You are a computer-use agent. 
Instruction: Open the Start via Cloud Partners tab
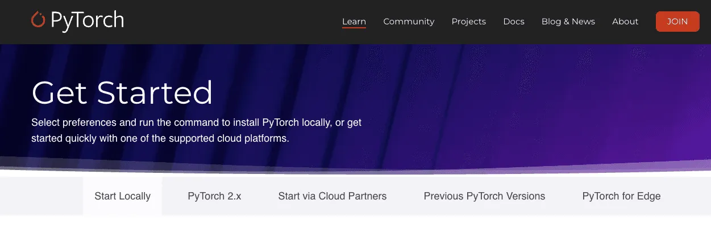point(332,196)
